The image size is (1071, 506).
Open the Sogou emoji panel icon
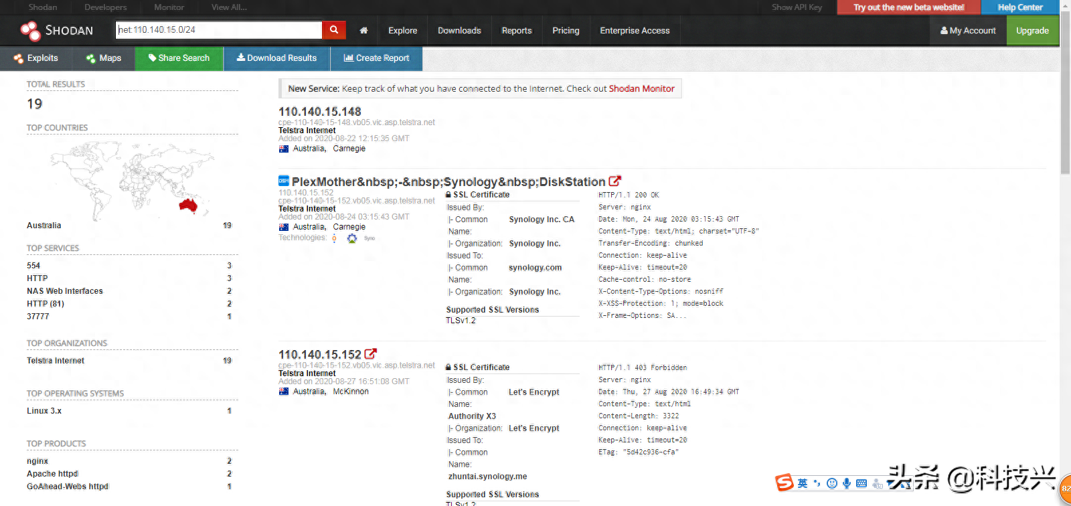832,483
